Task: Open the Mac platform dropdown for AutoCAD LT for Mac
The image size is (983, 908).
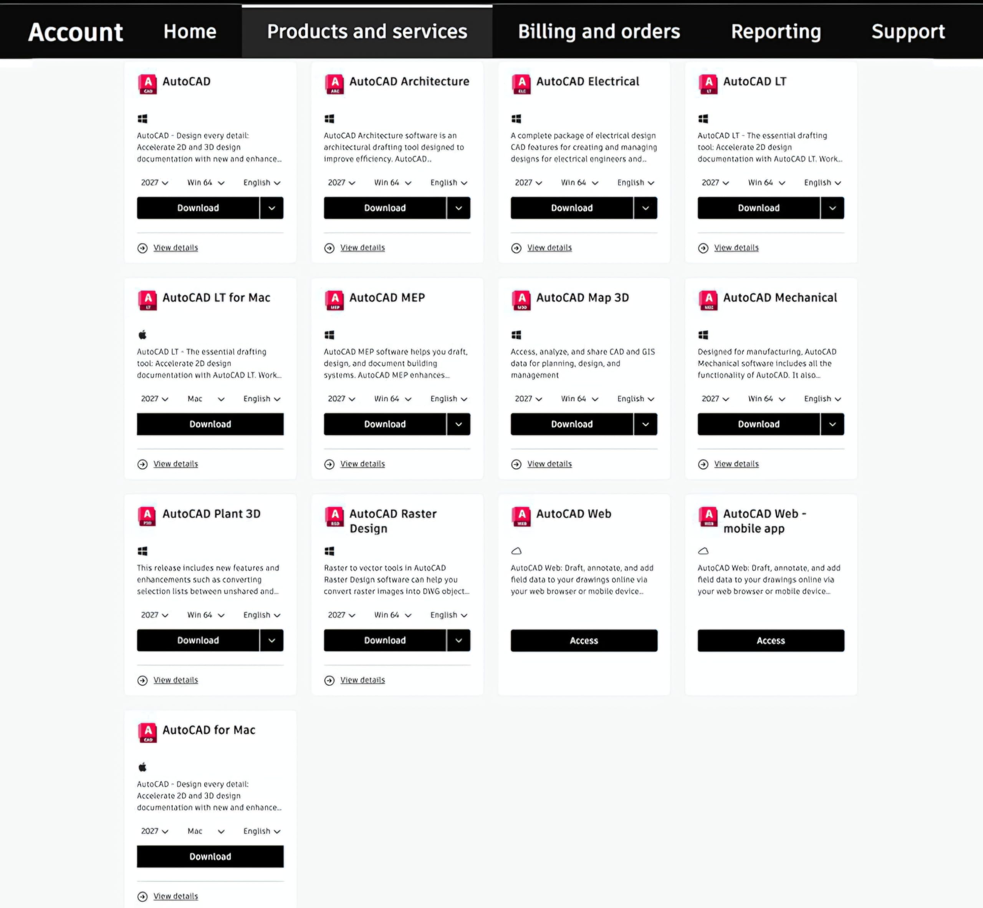Action: point(205,399)
